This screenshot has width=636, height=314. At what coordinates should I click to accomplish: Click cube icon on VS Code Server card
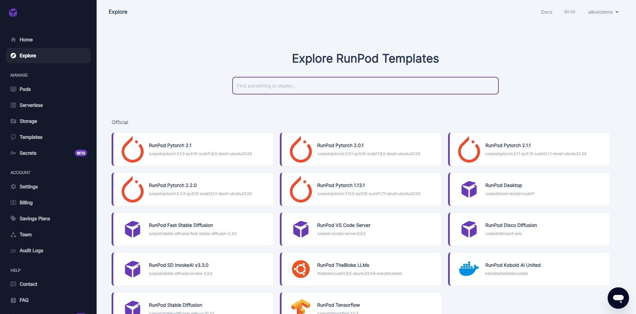click(301, 229)
